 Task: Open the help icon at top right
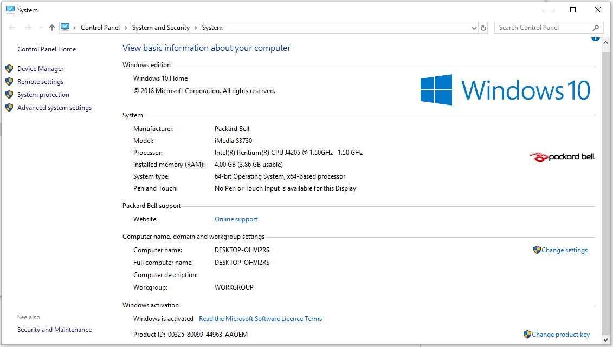(596, 38)
